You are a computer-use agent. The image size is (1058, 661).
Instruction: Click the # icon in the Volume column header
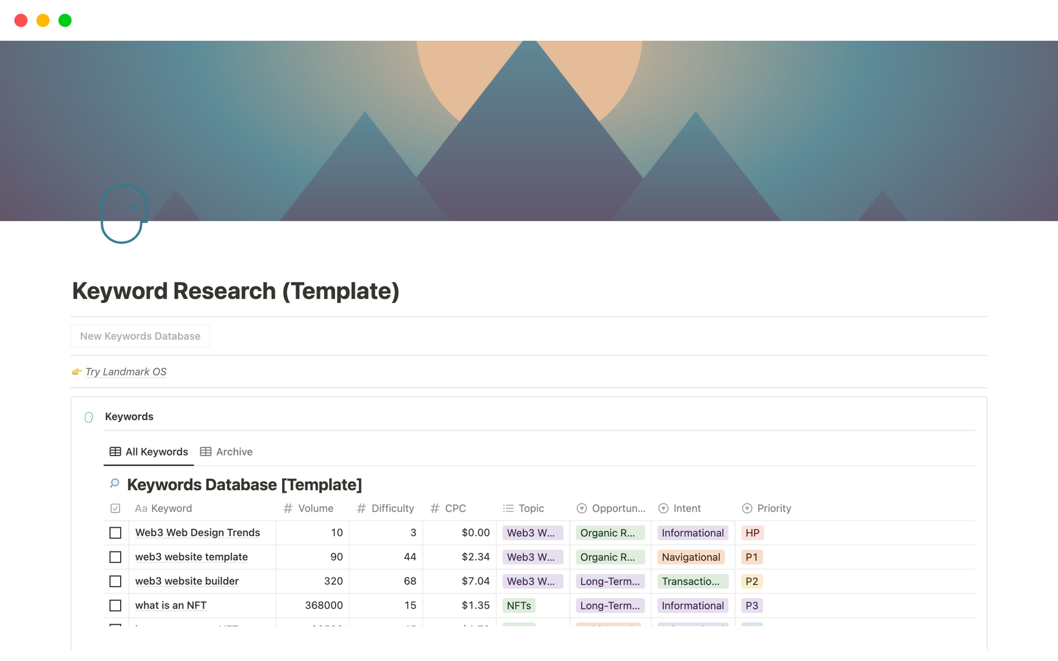click(x=288, y=508)
